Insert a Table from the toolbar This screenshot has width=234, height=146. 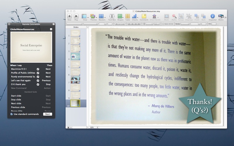[128, 16]
